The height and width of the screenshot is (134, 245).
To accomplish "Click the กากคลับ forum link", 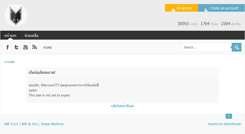I will [x=9, y=62].
